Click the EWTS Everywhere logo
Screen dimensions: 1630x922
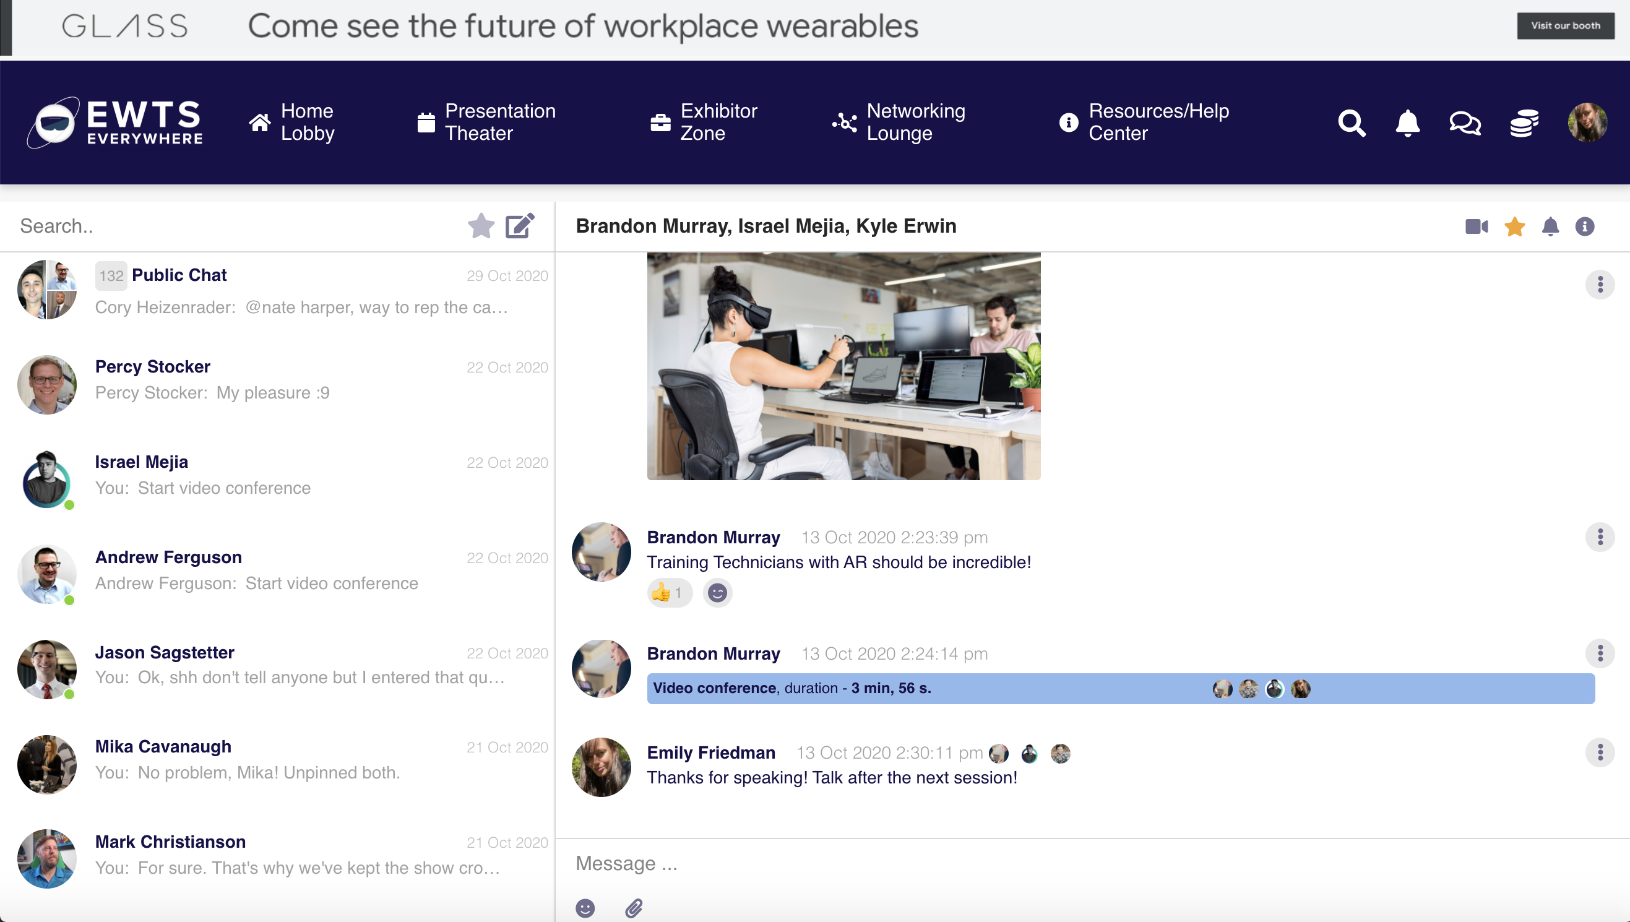pos(114,123)
